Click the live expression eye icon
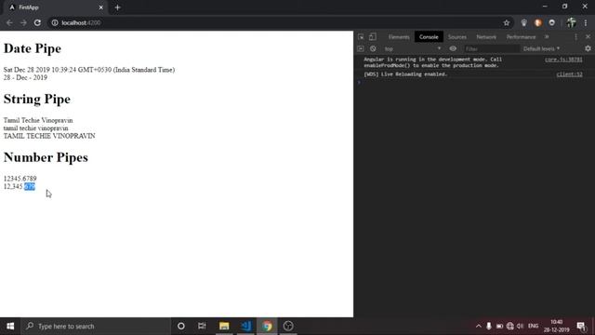Image resolution: width=595 pixels, height=335 pixels. click(453, 48)
